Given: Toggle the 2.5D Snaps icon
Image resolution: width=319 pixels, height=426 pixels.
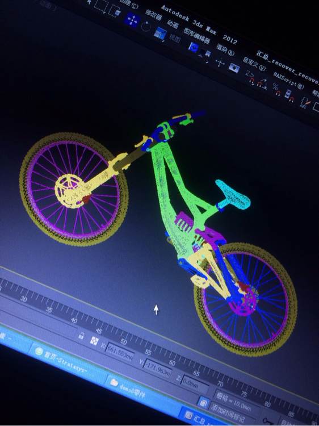Looking at the screenshot, I should (x=250, y=78).
